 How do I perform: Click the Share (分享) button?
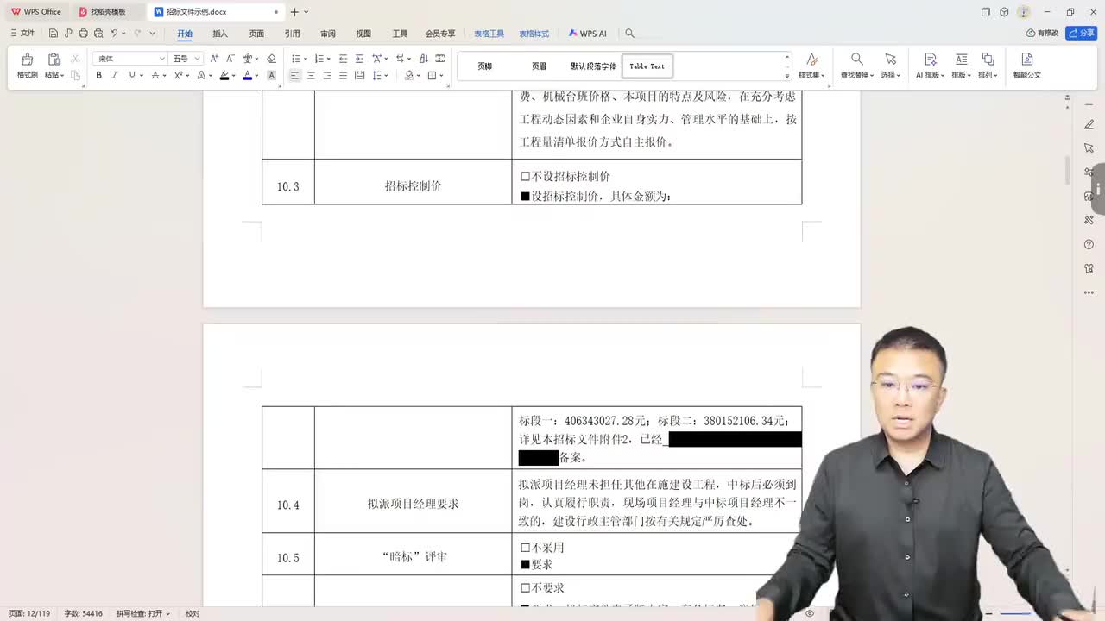tap(1082, 33)
